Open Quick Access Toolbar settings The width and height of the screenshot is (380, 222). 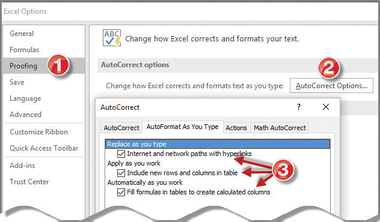pyautogui.click(x=44, y=148)
